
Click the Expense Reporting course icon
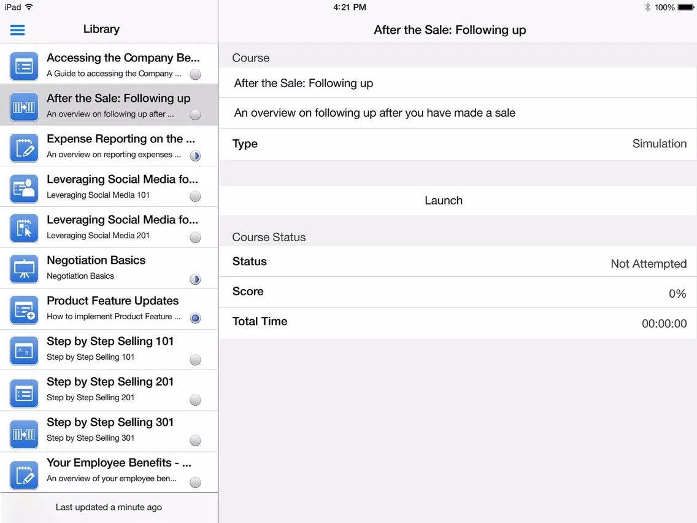pyautogui.click(x=24, y=148)
